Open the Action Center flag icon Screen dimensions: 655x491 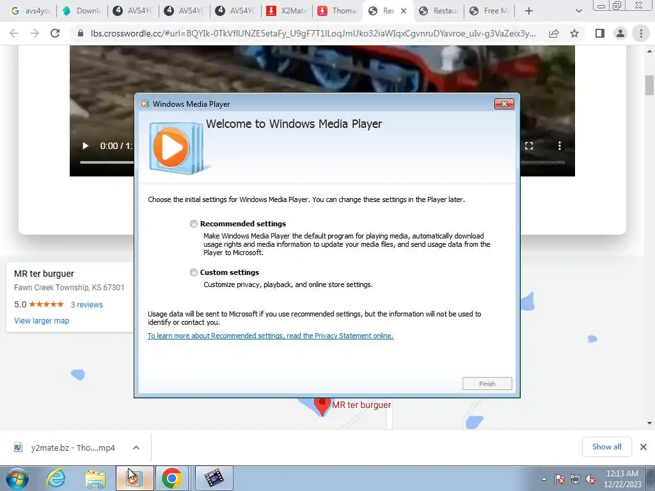click(560, 479)
